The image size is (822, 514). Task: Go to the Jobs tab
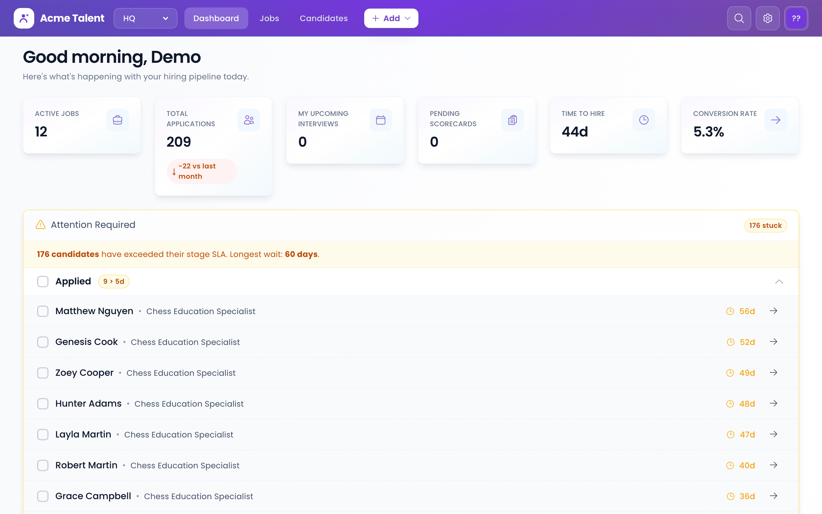pos(269,18)
